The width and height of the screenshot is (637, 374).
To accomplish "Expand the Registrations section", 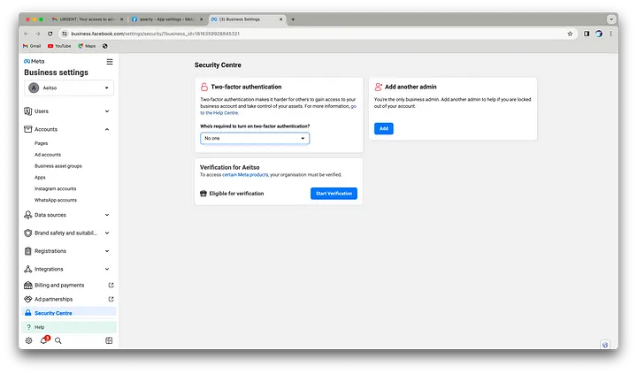I will (x=67, y=251).
